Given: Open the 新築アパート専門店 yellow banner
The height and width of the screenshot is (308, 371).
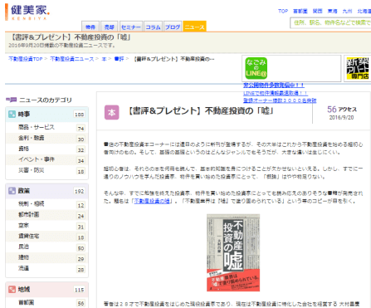Looking at the screenshot, I should (x=358, y=68).
